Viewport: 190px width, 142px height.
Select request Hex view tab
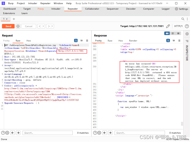[29, 41]
